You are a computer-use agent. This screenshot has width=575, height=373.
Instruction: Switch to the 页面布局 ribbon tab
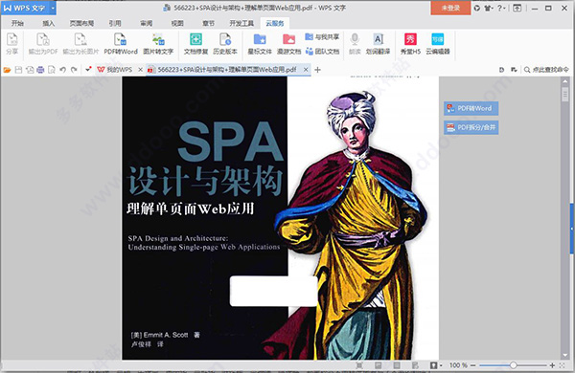pos(81,23)
